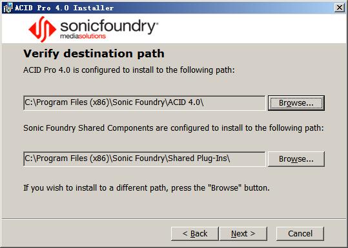
Task: Click the installer icon in the title bar
Action: point(8,8)
